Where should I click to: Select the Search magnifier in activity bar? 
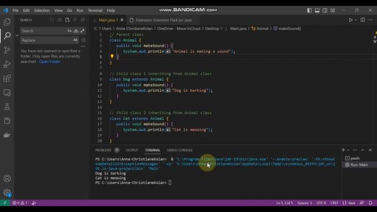(x=7, y=35)
